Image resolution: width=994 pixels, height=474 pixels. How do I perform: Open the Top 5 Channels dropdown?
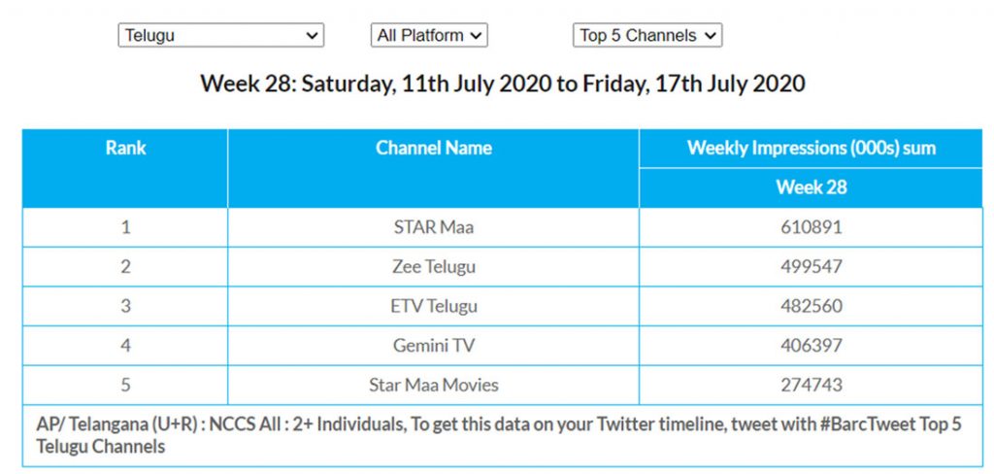point(647,36)
